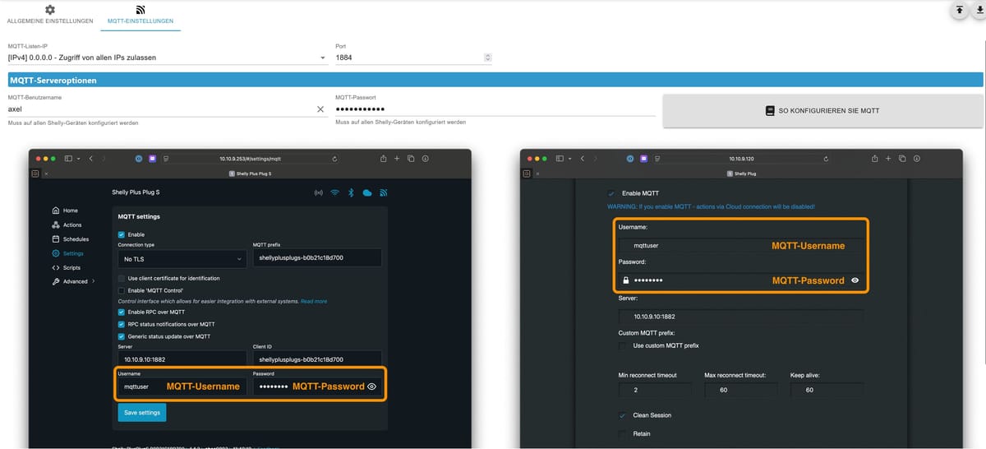Open the Read more link
986x449 pixels.
pyautogui.click(x=314, y=301)
